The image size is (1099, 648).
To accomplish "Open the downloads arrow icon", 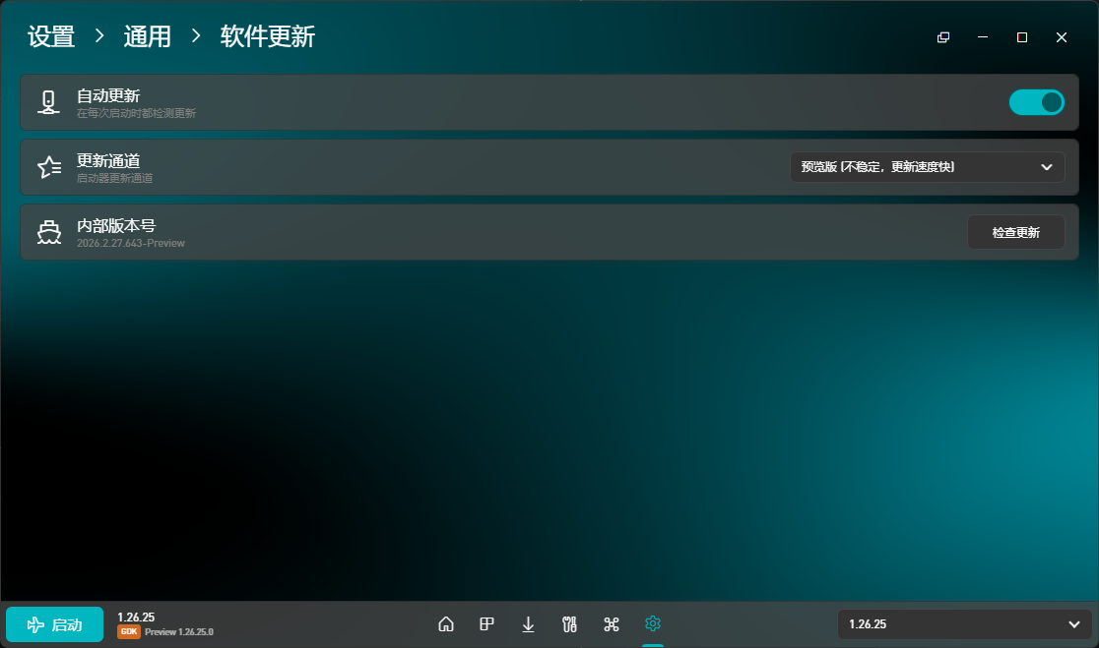I will click(x=528, y=624).
